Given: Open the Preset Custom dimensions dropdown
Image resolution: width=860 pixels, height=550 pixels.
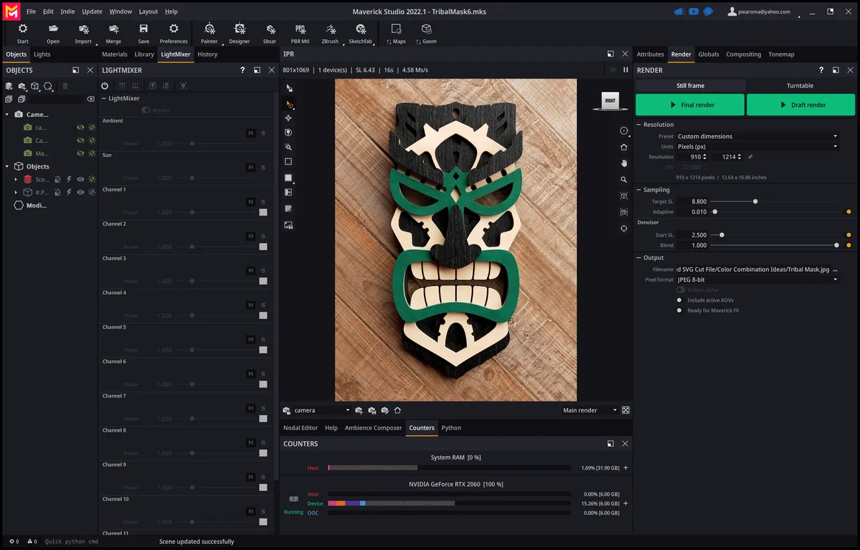Looking at the screenshot, I should [757, 136].
